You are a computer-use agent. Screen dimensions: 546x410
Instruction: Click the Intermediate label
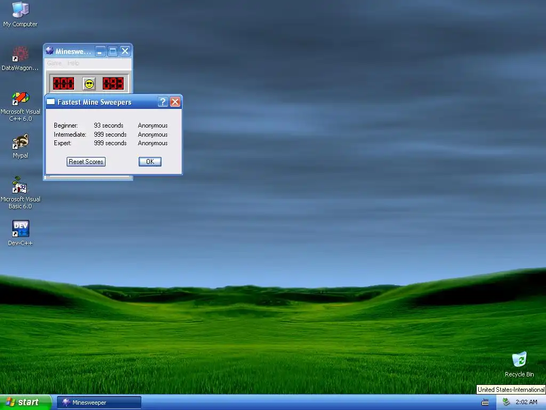click(x=70, y=135)
